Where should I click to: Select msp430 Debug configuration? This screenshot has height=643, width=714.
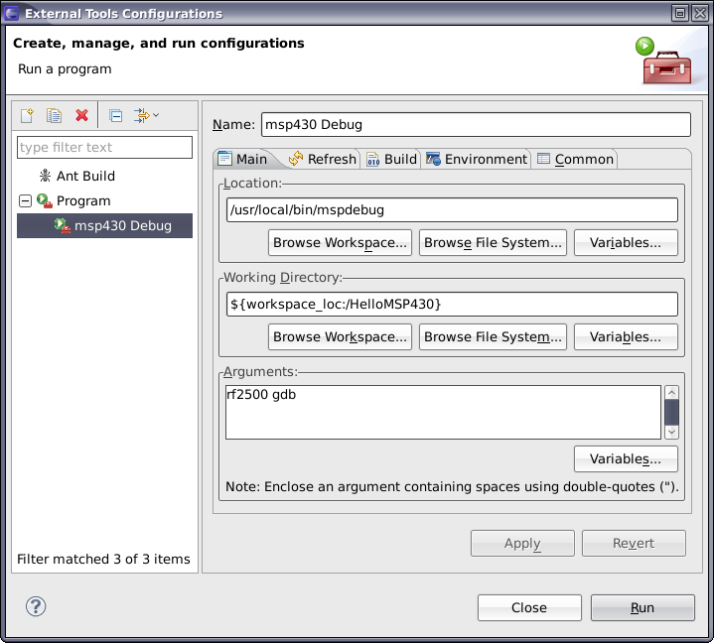coord(104,225)
